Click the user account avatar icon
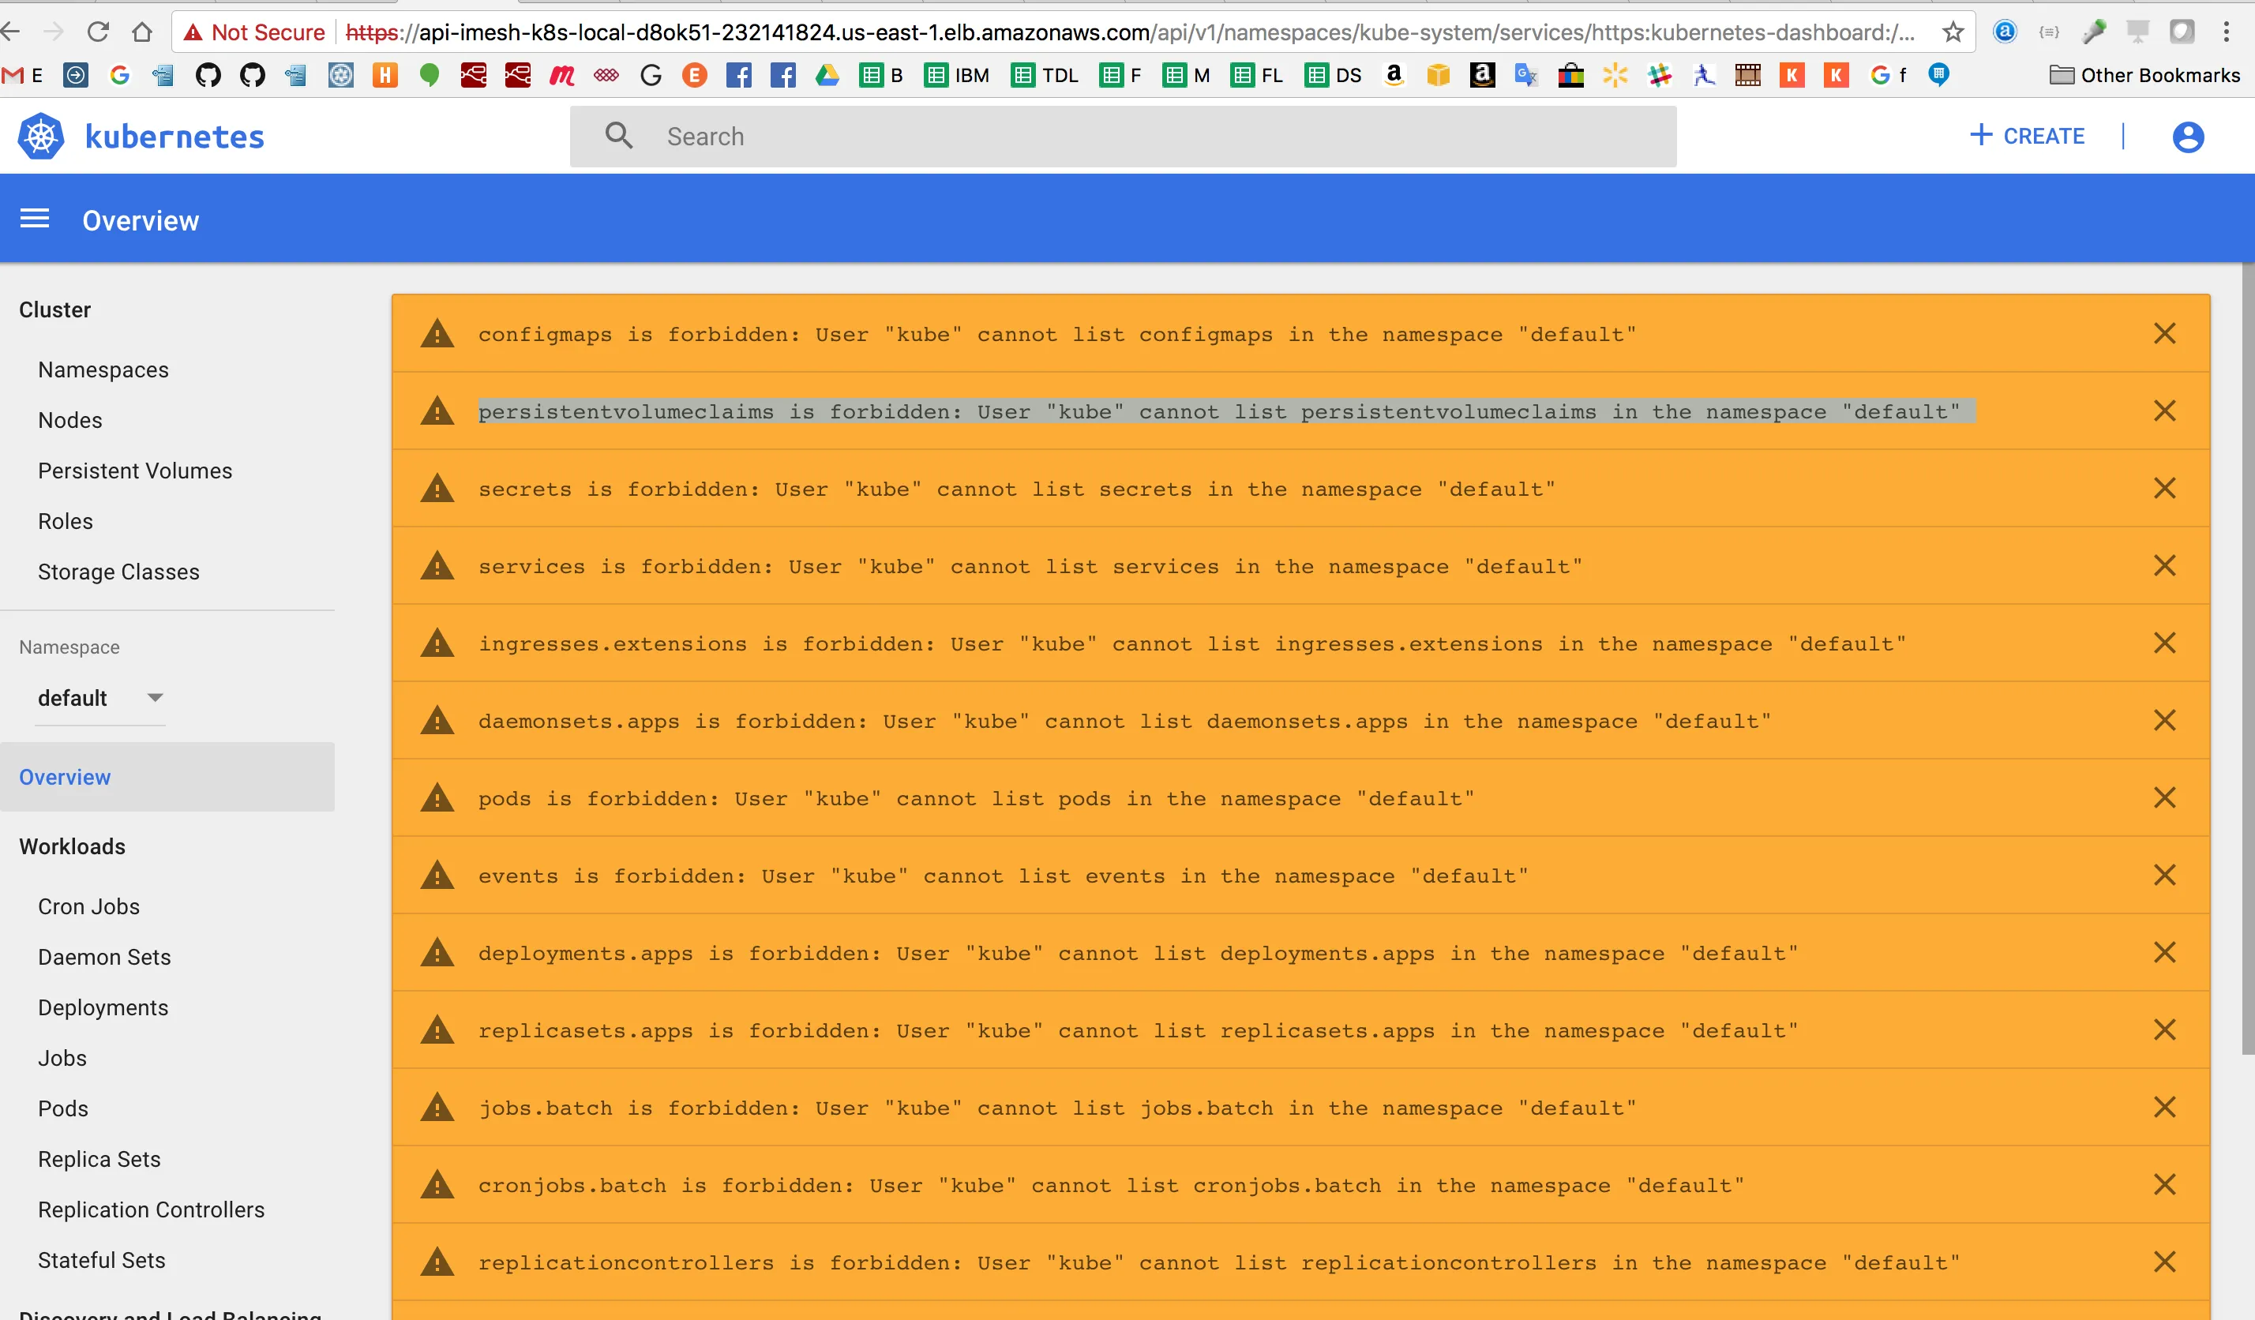 (2187, 136)
